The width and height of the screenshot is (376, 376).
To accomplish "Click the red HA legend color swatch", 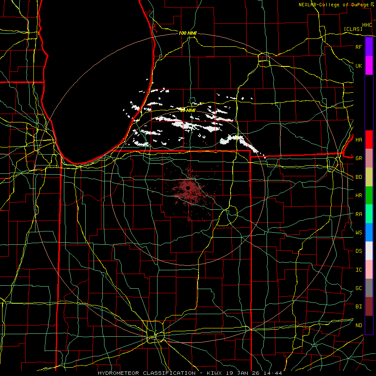I will 369,140.
